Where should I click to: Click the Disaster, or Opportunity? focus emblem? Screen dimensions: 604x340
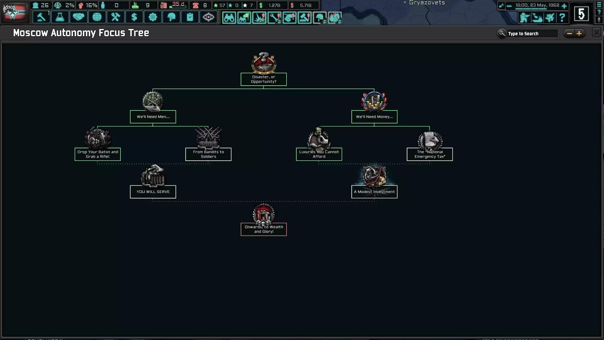point(264,63)
